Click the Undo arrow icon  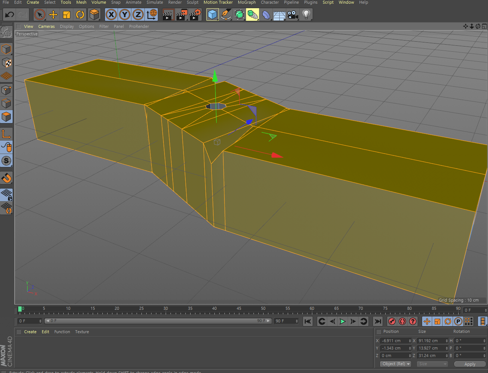click(9, 15)
